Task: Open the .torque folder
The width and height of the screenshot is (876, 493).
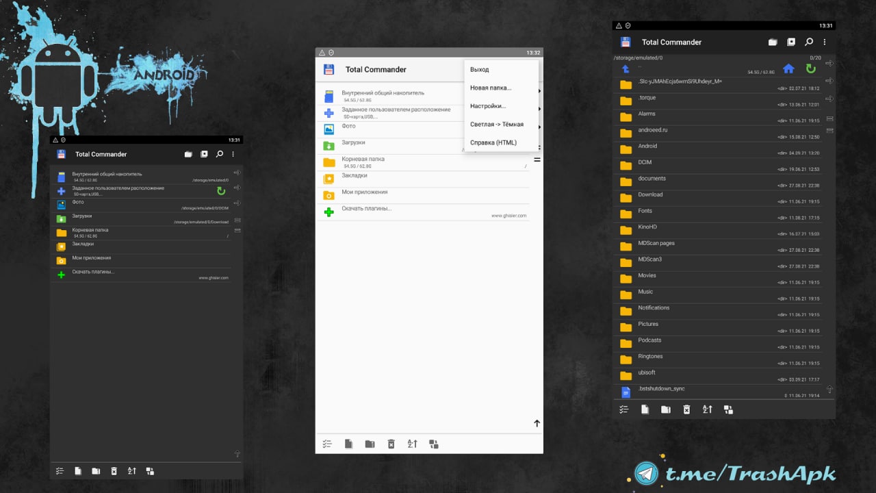Action: click(x=719, y=101)
